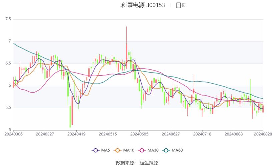Click the 数据来源 label text

[x=125, y=162]
